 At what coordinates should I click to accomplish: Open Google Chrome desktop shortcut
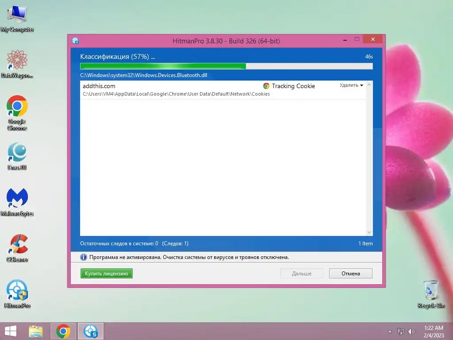click(17, 113)
